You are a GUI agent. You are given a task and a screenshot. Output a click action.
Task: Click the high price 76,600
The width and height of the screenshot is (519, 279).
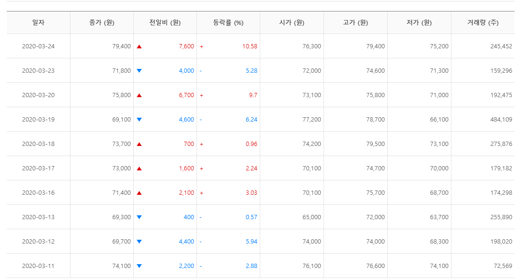[375, 266]
